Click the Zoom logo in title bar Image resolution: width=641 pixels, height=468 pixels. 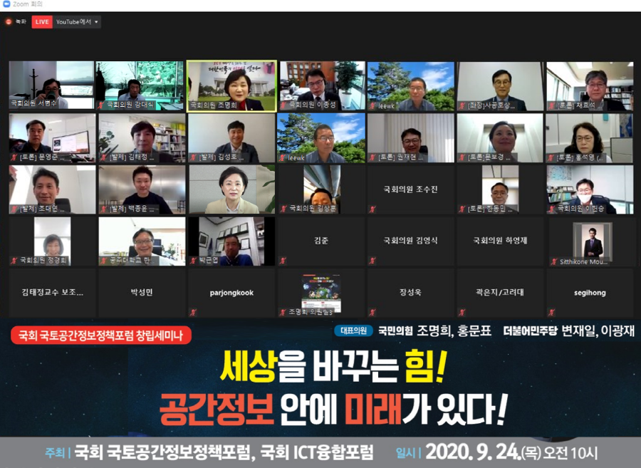point(6,4)
